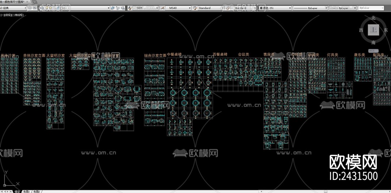391x193 pixels.
Task: Open the second Standard multileader style dropdown
Action: click(x=244, y=8)
